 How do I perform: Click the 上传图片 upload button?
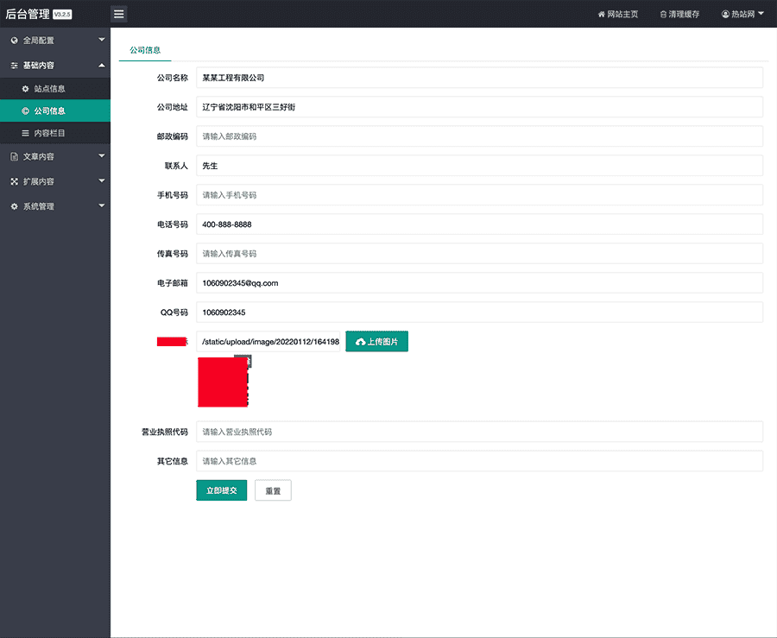(376, 341)
